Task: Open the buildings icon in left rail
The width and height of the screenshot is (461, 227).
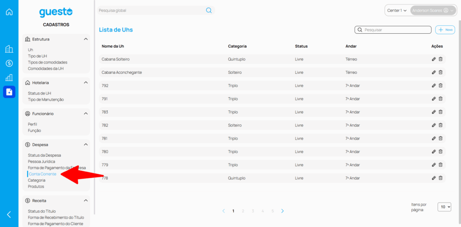Action: tap(9, 49)
